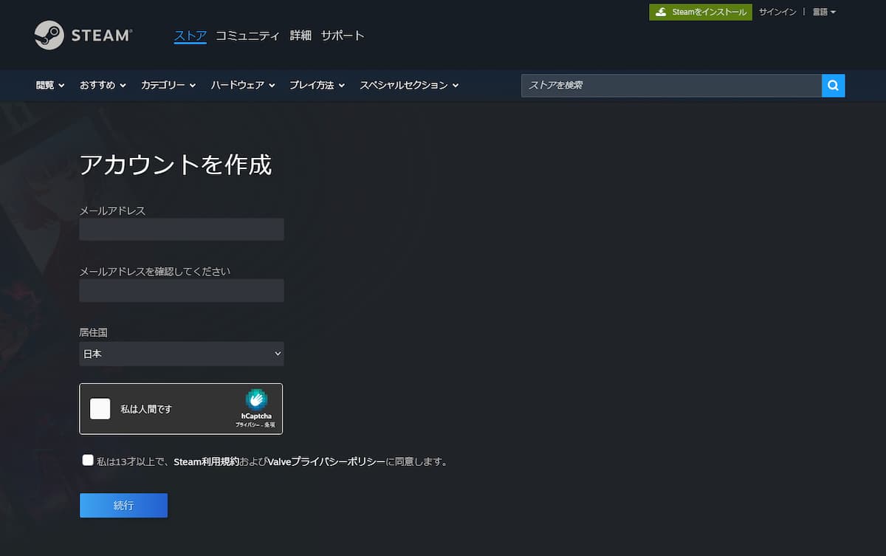
Task: Open the Steam利用規約 link
Action: pos(206,461)
